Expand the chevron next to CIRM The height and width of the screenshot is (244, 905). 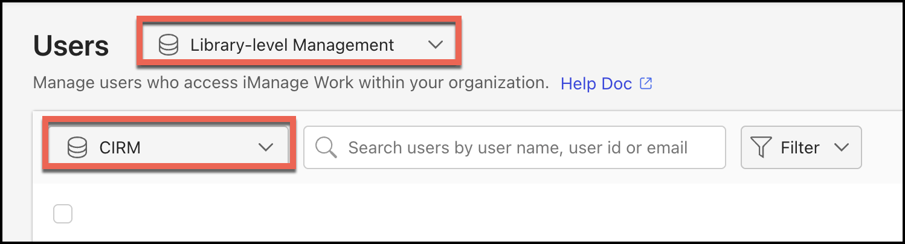pyautogui.click(x=266, y=147)
